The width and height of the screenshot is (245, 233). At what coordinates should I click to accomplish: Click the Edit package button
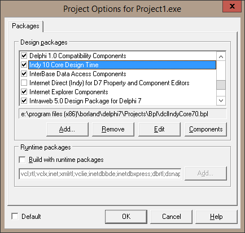click(159, 129)
